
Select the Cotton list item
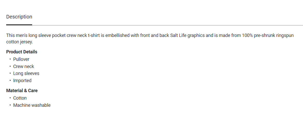pyautogui.click(x=20, y=98)
